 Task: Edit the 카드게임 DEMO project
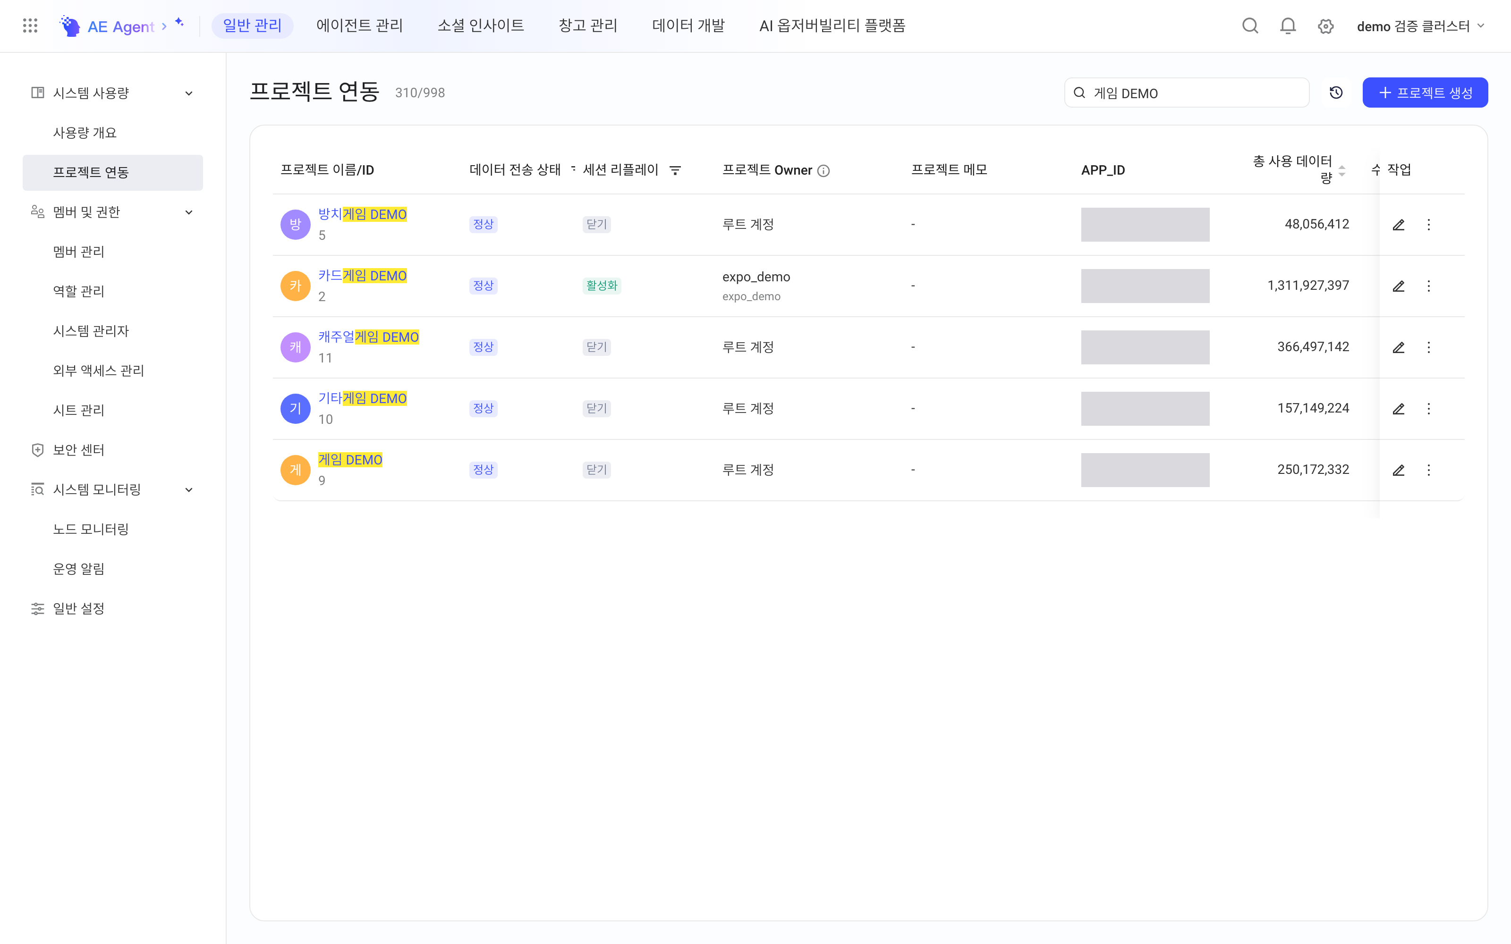click(x=1399, y=286)
